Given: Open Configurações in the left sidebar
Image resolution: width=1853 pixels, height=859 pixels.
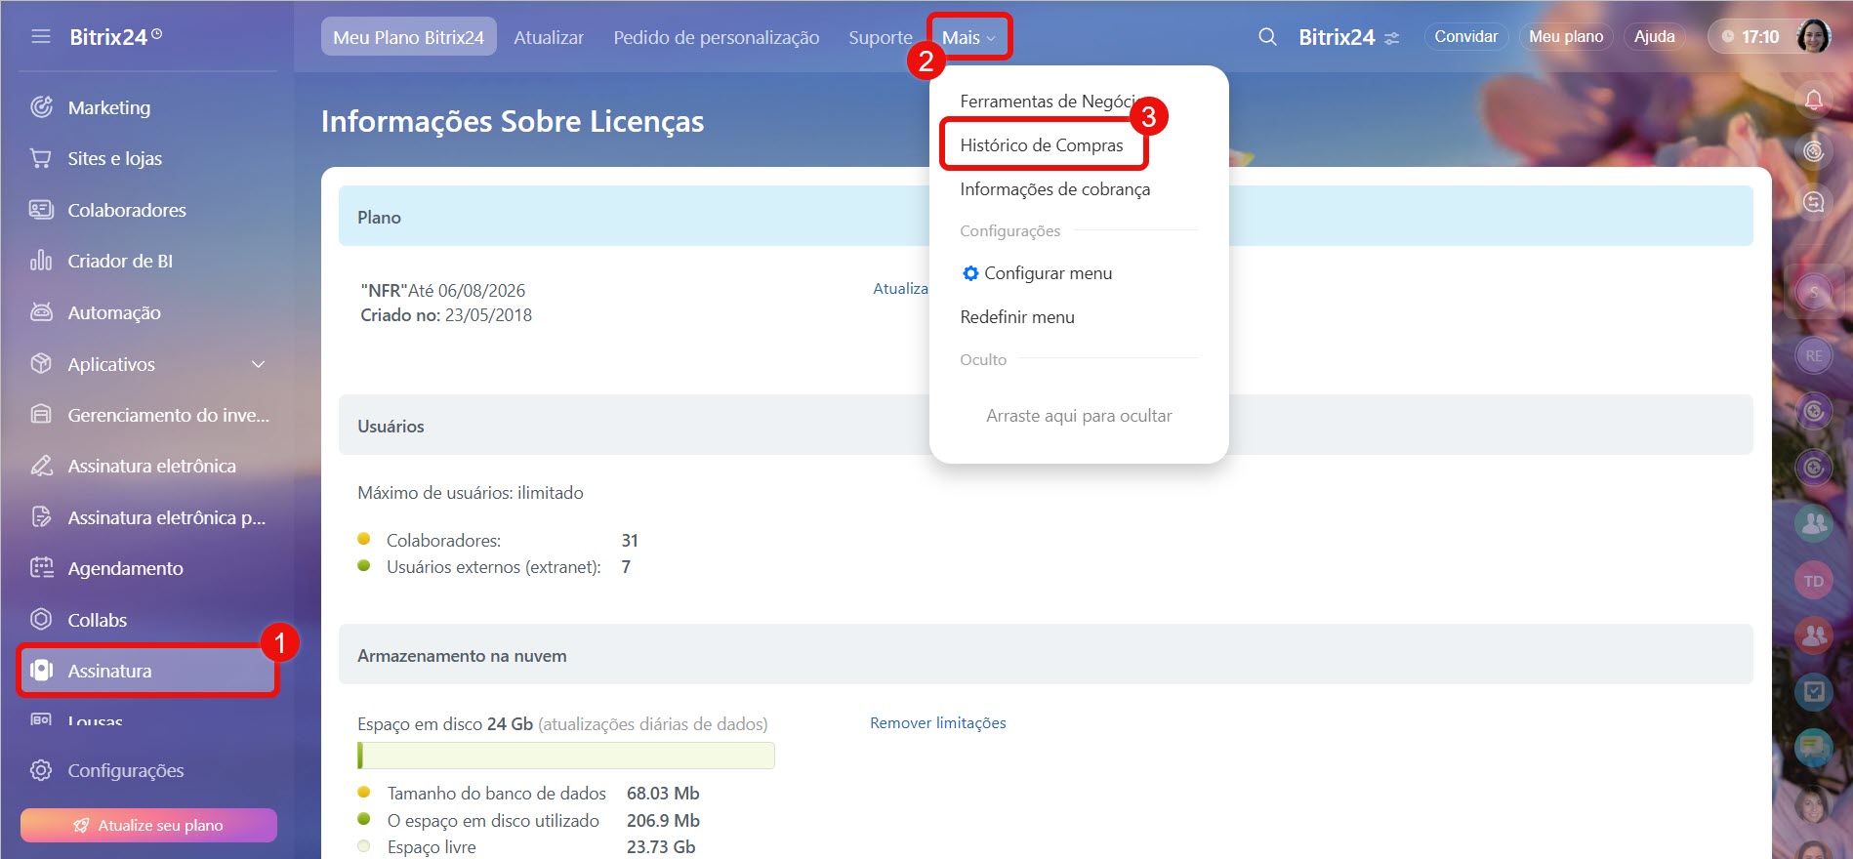Looking at the screenshot, I should coord(125,770).
